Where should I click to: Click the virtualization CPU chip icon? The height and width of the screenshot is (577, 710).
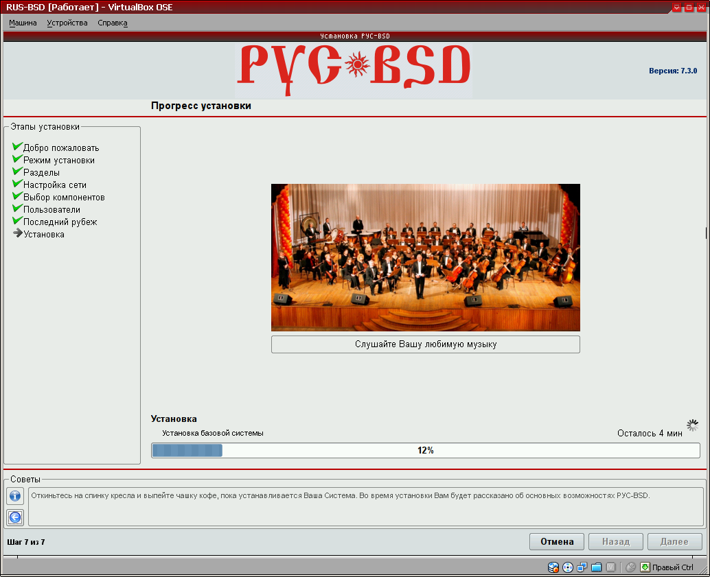coord(611,567)
